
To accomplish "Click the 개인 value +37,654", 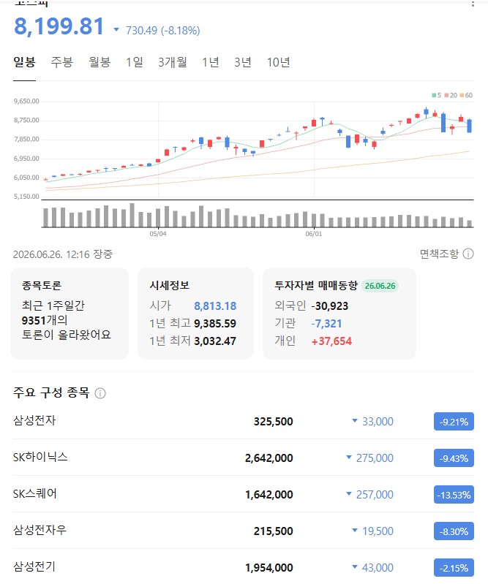I will [331, 341].
